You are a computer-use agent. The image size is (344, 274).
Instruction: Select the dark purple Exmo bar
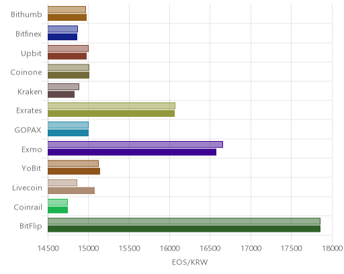[132, 152]
